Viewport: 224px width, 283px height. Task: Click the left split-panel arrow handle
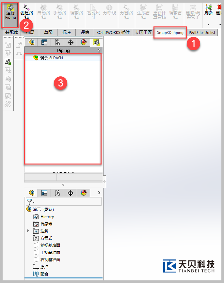54,173
